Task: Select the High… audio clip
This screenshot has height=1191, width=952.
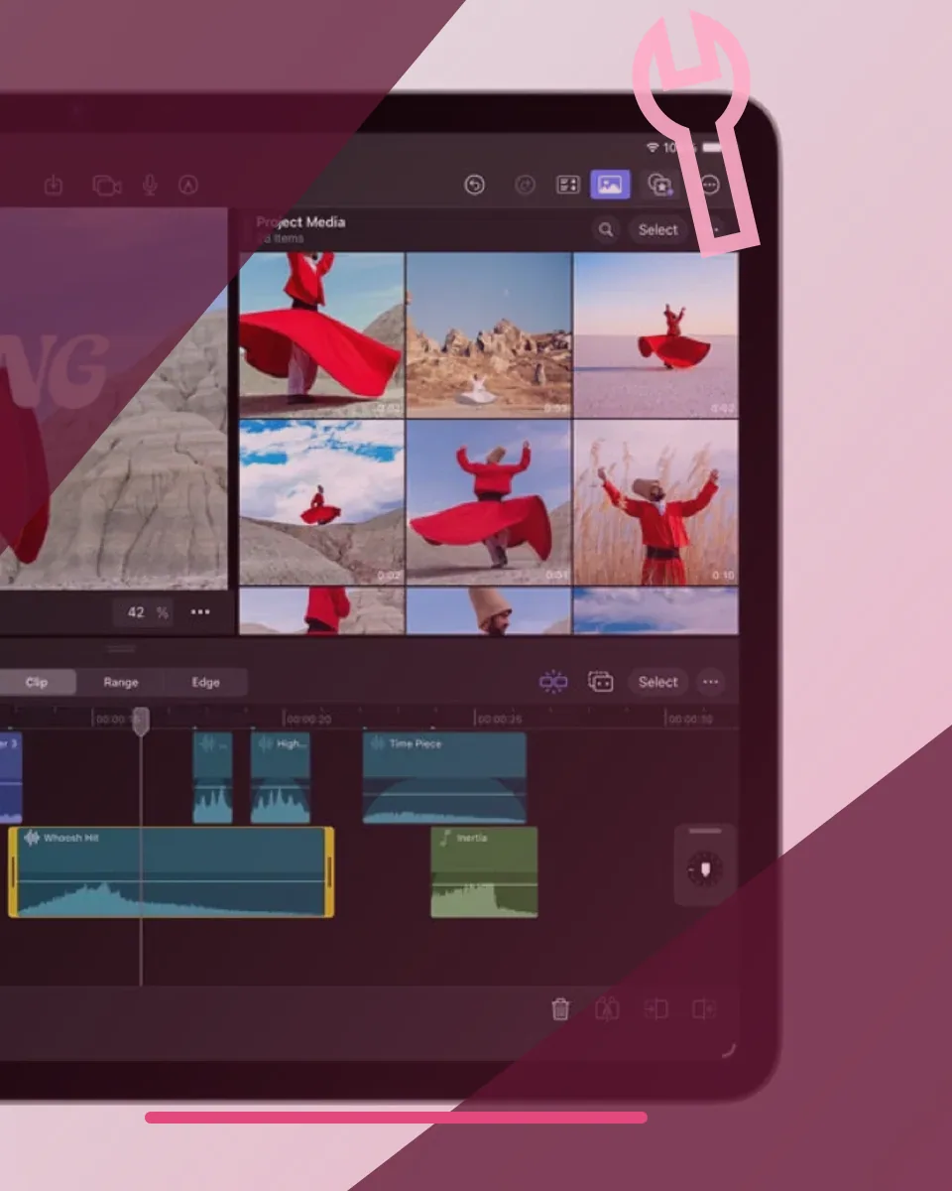Action: pos(281,778)
